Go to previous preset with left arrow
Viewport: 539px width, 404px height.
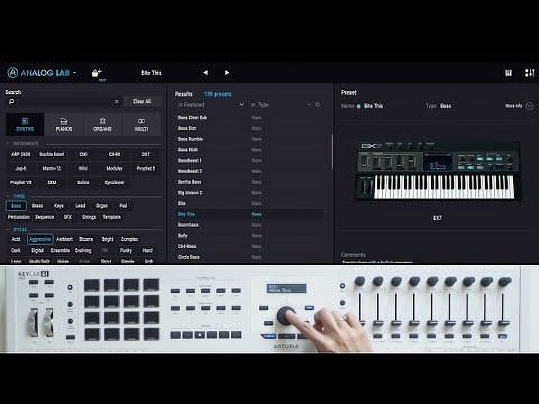click(205, 73)
